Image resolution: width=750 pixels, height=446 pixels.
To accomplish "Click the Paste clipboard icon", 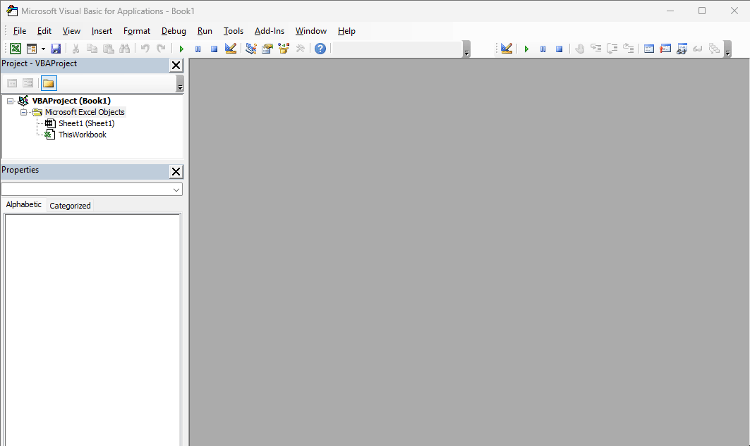I will (109, 49).
